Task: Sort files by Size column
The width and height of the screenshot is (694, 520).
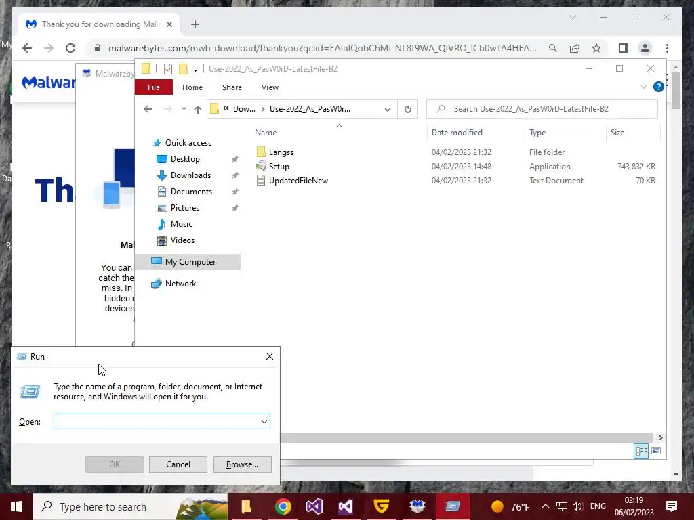Action: coord(617,133)
